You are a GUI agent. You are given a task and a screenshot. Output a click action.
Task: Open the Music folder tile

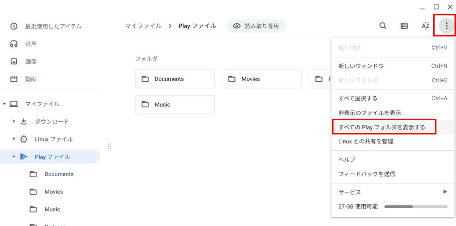175,104
